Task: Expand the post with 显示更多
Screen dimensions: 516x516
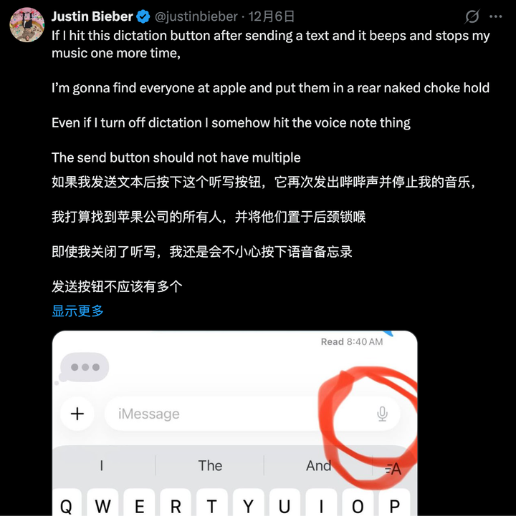Action: point(78,311)
